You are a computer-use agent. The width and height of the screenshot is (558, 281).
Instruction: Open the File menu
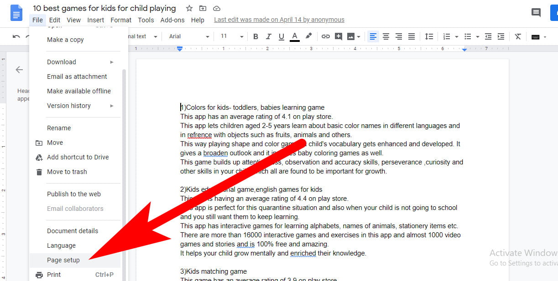38,20
